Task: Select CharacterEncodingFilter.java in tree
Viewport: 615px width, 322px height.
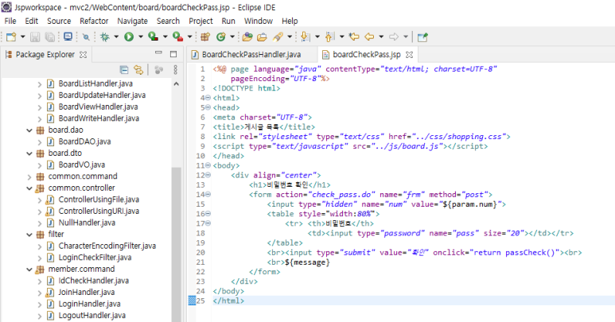Action: pyautogui.click(x=107, y=246)
